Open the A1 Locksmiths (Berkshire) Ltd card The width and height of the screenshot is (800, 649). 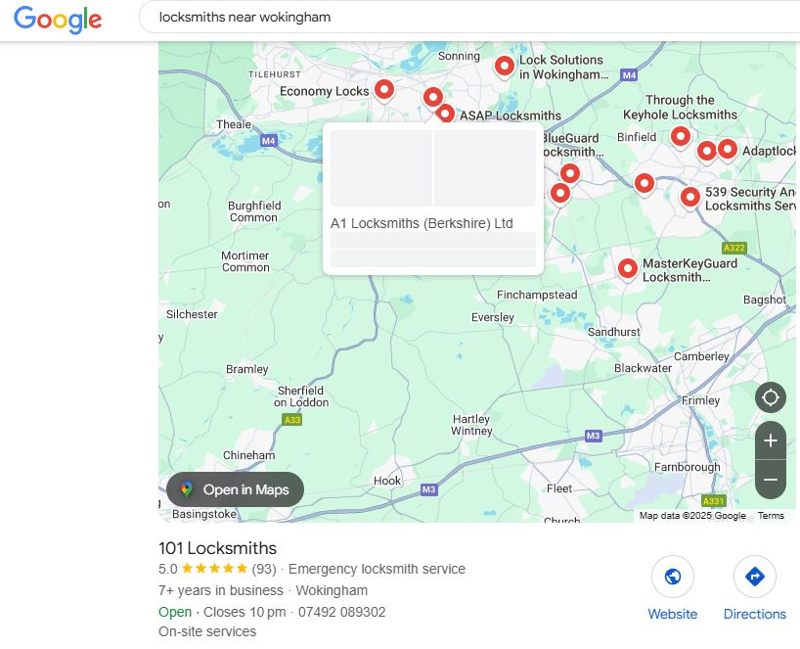[433, 198]
